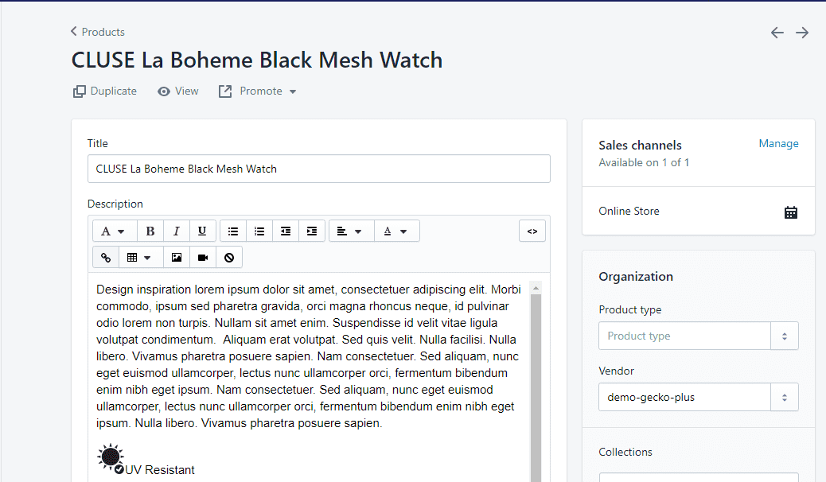826x482 pixels.
Task: Open the Product type combo box
Action: tap(699, 336)
